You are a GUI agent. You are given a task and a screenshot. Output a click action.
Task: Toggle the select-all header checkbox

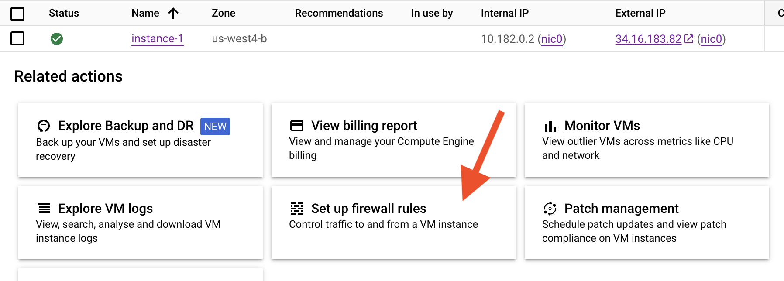(17, 14)
